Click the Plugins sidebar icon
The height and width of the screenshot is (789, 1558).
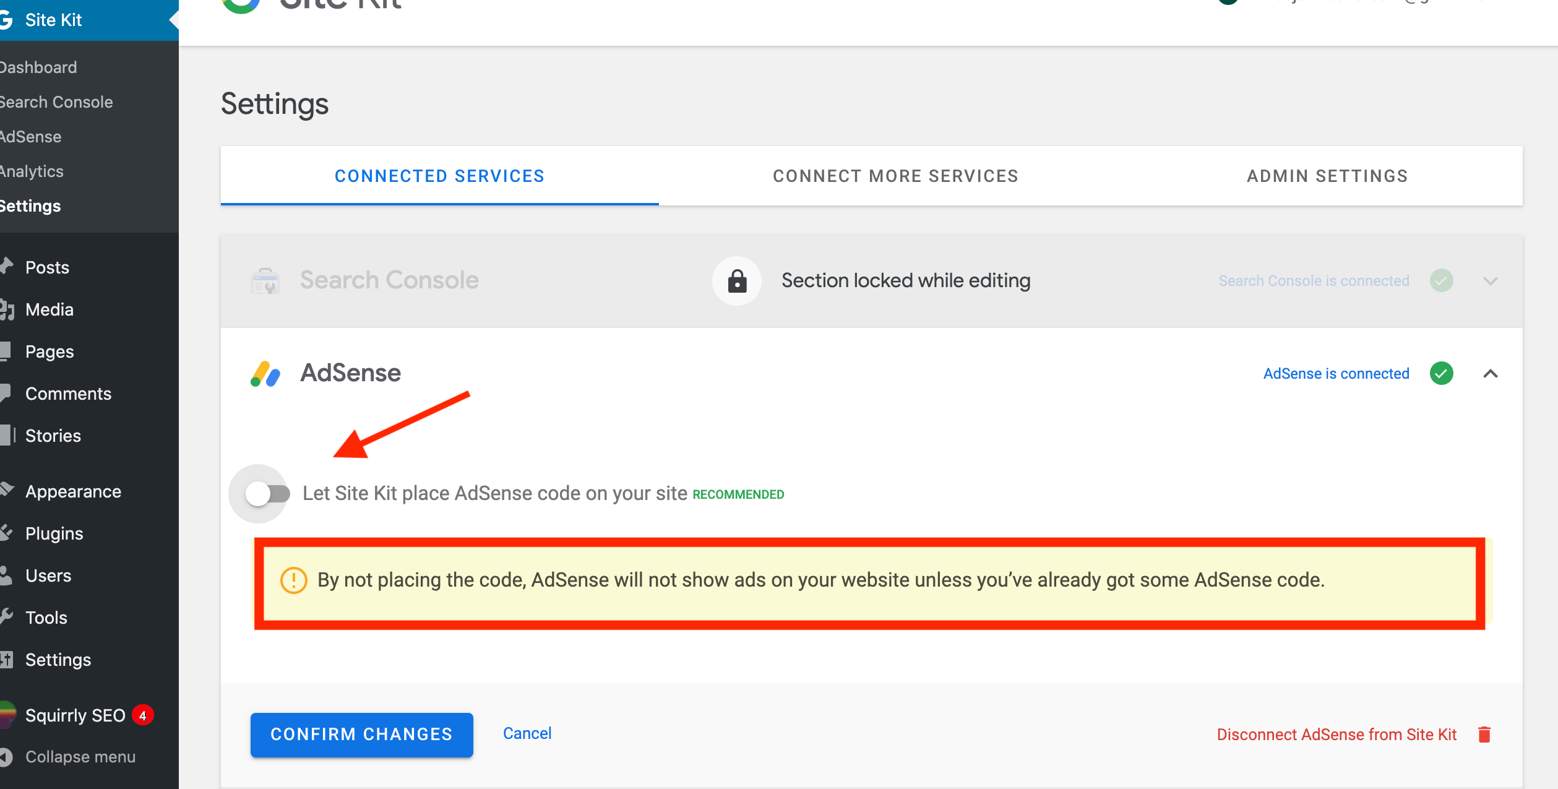(6, 533)
